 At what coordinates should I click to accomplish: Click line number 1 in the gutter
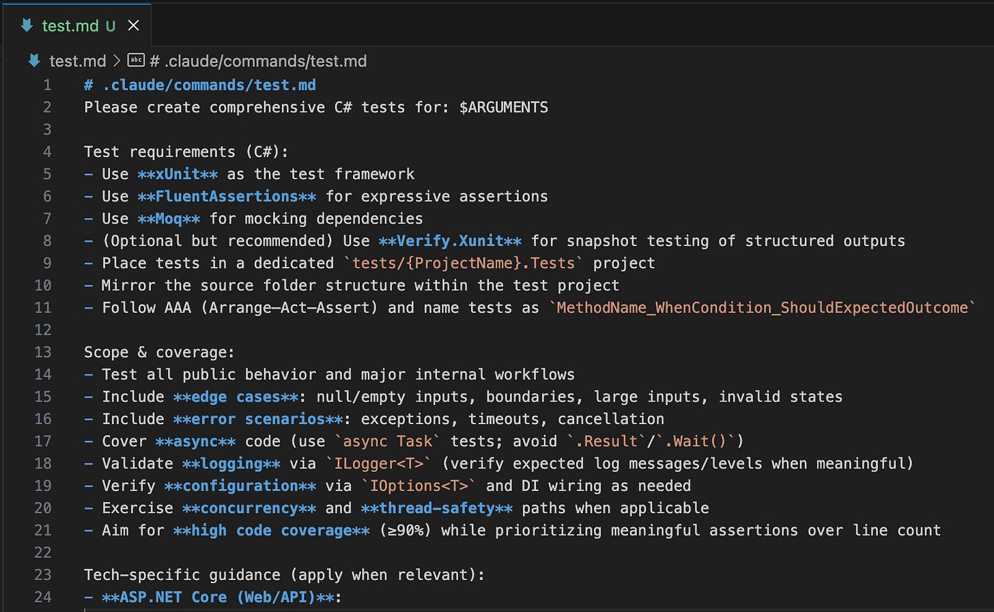(47, 85)
